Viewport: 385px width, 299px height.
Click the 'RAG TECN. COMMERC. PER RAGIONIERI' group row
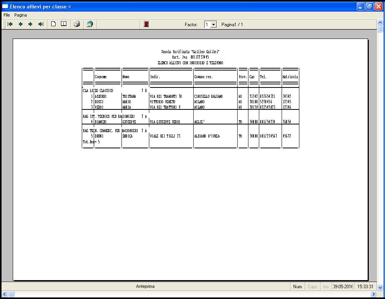tap(115, 131)
